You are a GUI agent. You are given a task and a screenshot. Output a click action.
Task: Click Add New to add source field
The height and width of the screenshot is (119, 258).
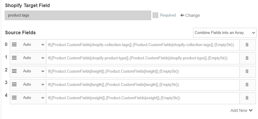pyautogui.click(x=241, y=110)
